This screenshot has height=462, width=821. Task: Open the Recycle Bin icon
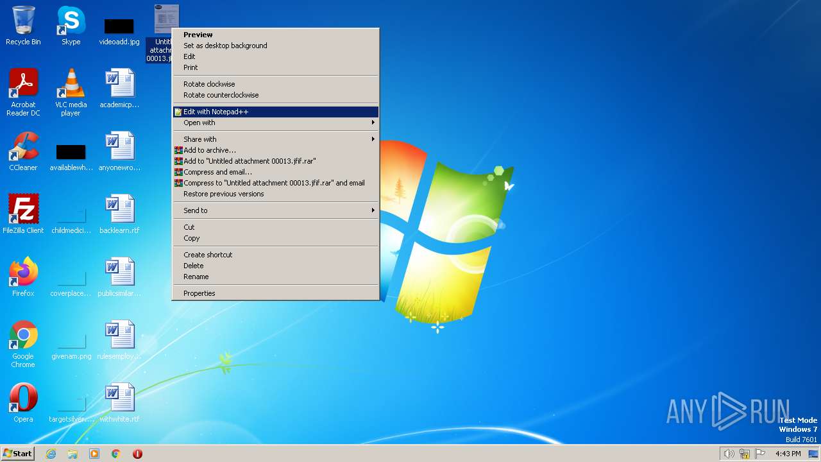23,26
